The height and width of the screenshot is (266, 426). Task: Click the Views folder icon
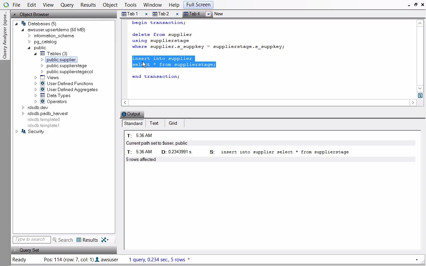click(x=43, y=77)
